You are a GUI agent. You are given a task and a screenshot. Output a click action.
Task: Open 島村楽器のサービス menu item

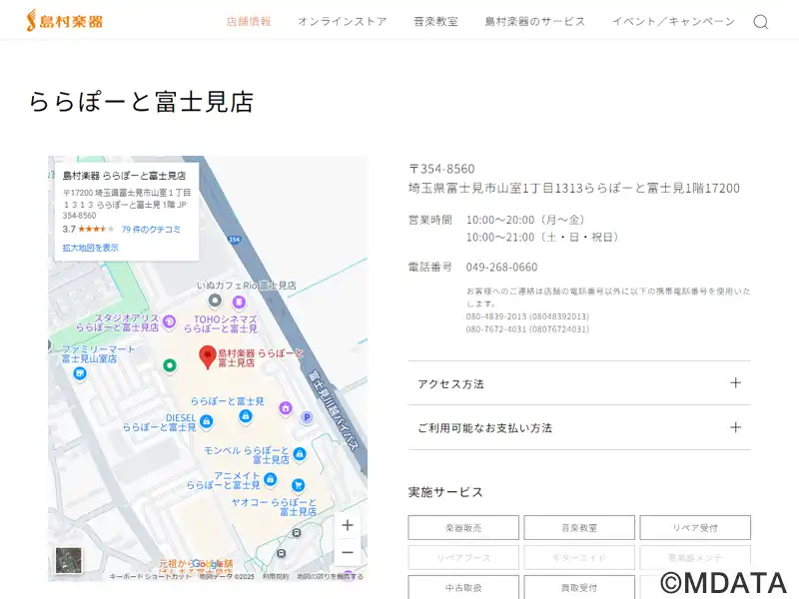tap(535, 21)
